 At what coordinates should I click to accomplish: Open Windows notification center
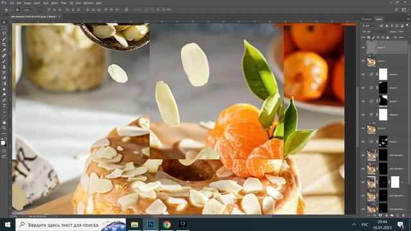click(x=401, y=225)
